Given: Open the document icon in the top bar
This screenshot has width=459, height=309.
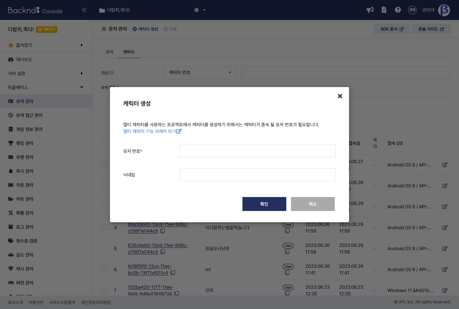Looking at the screenshot, I should pyautogui.click(x=384, y=10).
